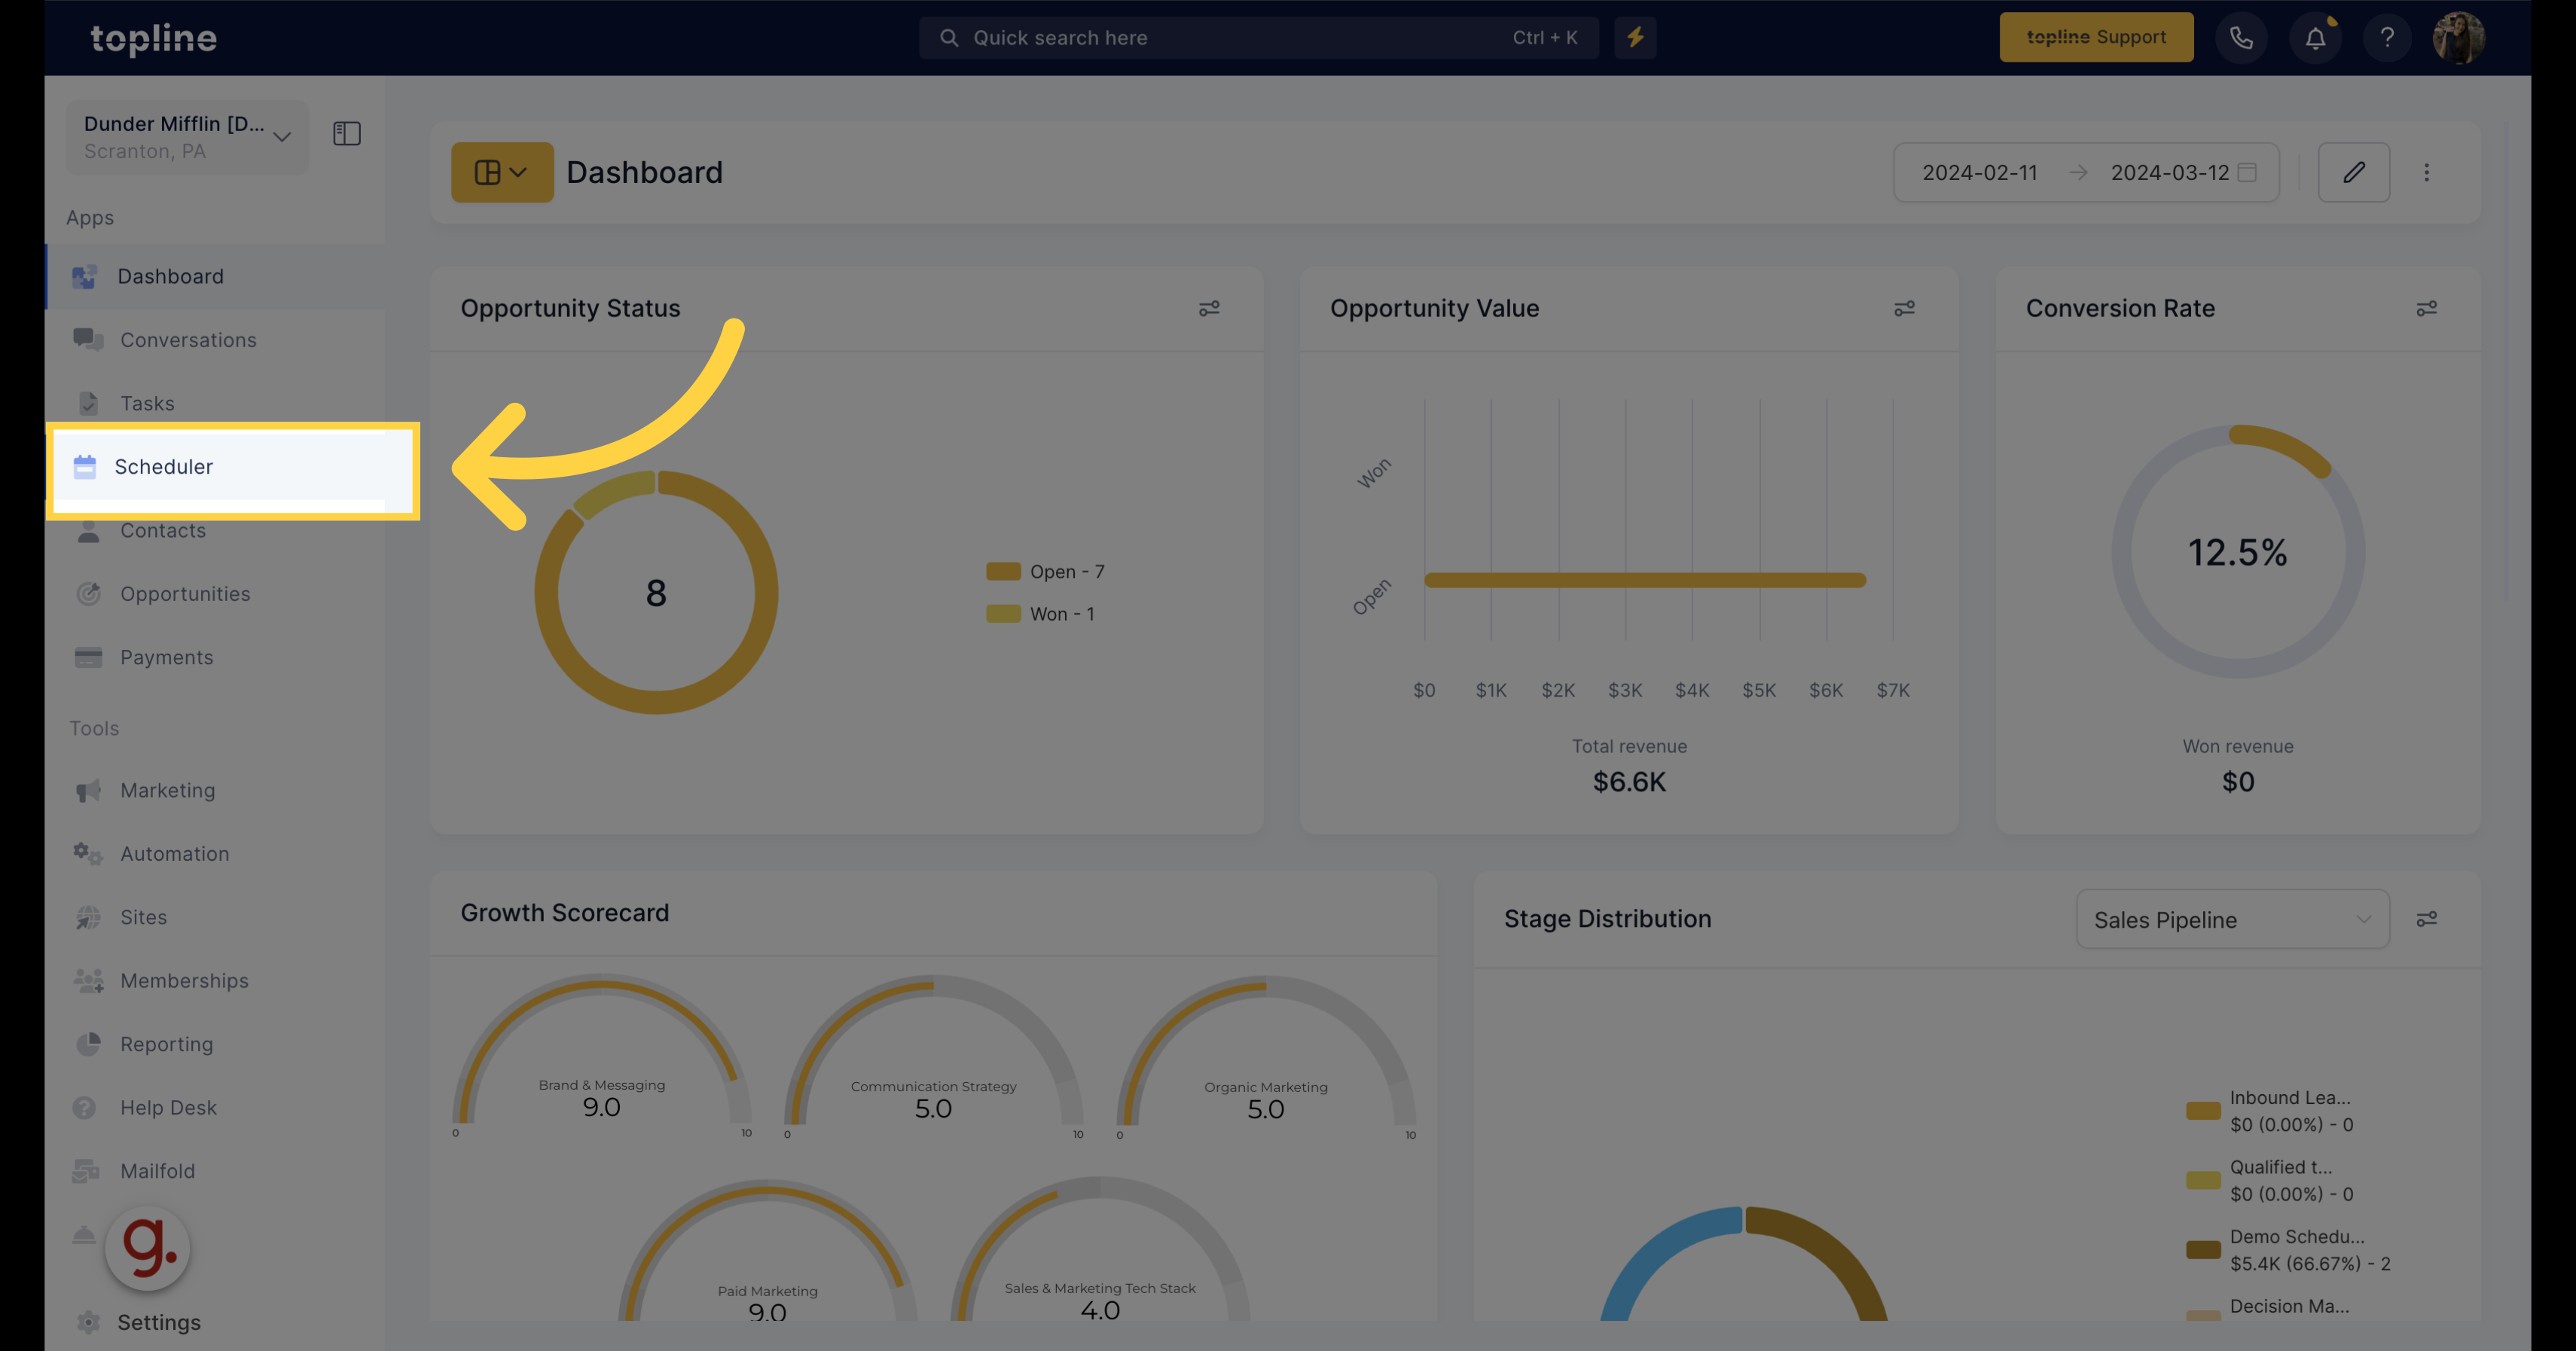The image size is (2576, 1351).
Task: Open Conversion Rate widget filter settings
Action: 2426,308
